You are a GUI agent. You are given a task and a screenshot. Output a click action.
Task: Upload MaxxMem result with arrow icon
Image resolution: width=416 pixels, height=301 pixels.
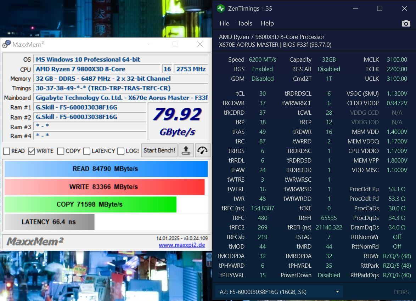click(x=186, y=150)
